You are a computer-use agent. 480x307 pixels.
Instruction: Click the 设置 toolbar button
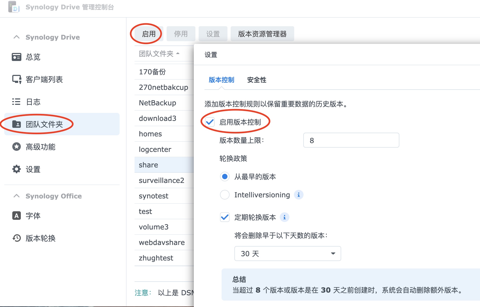pos(213,34)
